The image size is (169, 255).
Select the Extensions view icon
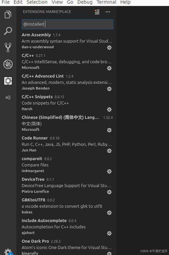[8, 81]
